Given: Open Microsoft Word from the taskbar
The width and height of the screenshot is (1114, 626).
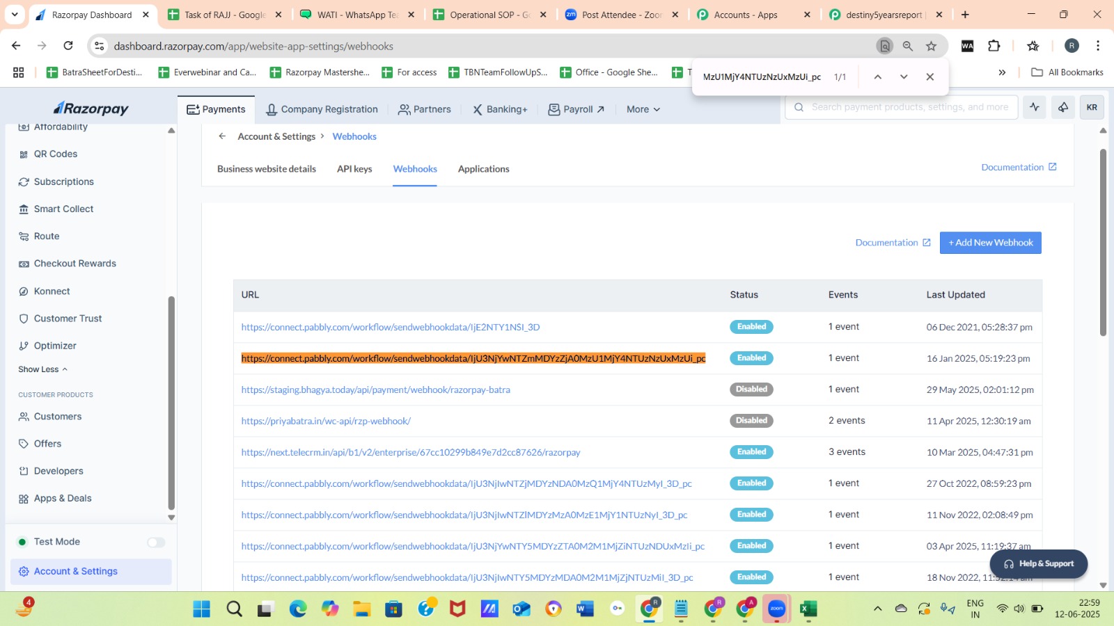Looking at the screenshot, I should coord(585,609).
